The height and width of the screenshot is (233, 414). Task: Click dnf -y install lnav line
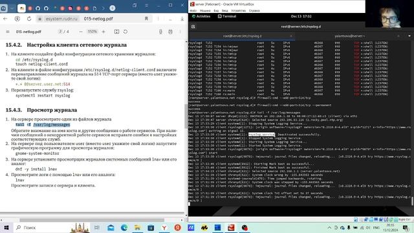coord(36,169)
